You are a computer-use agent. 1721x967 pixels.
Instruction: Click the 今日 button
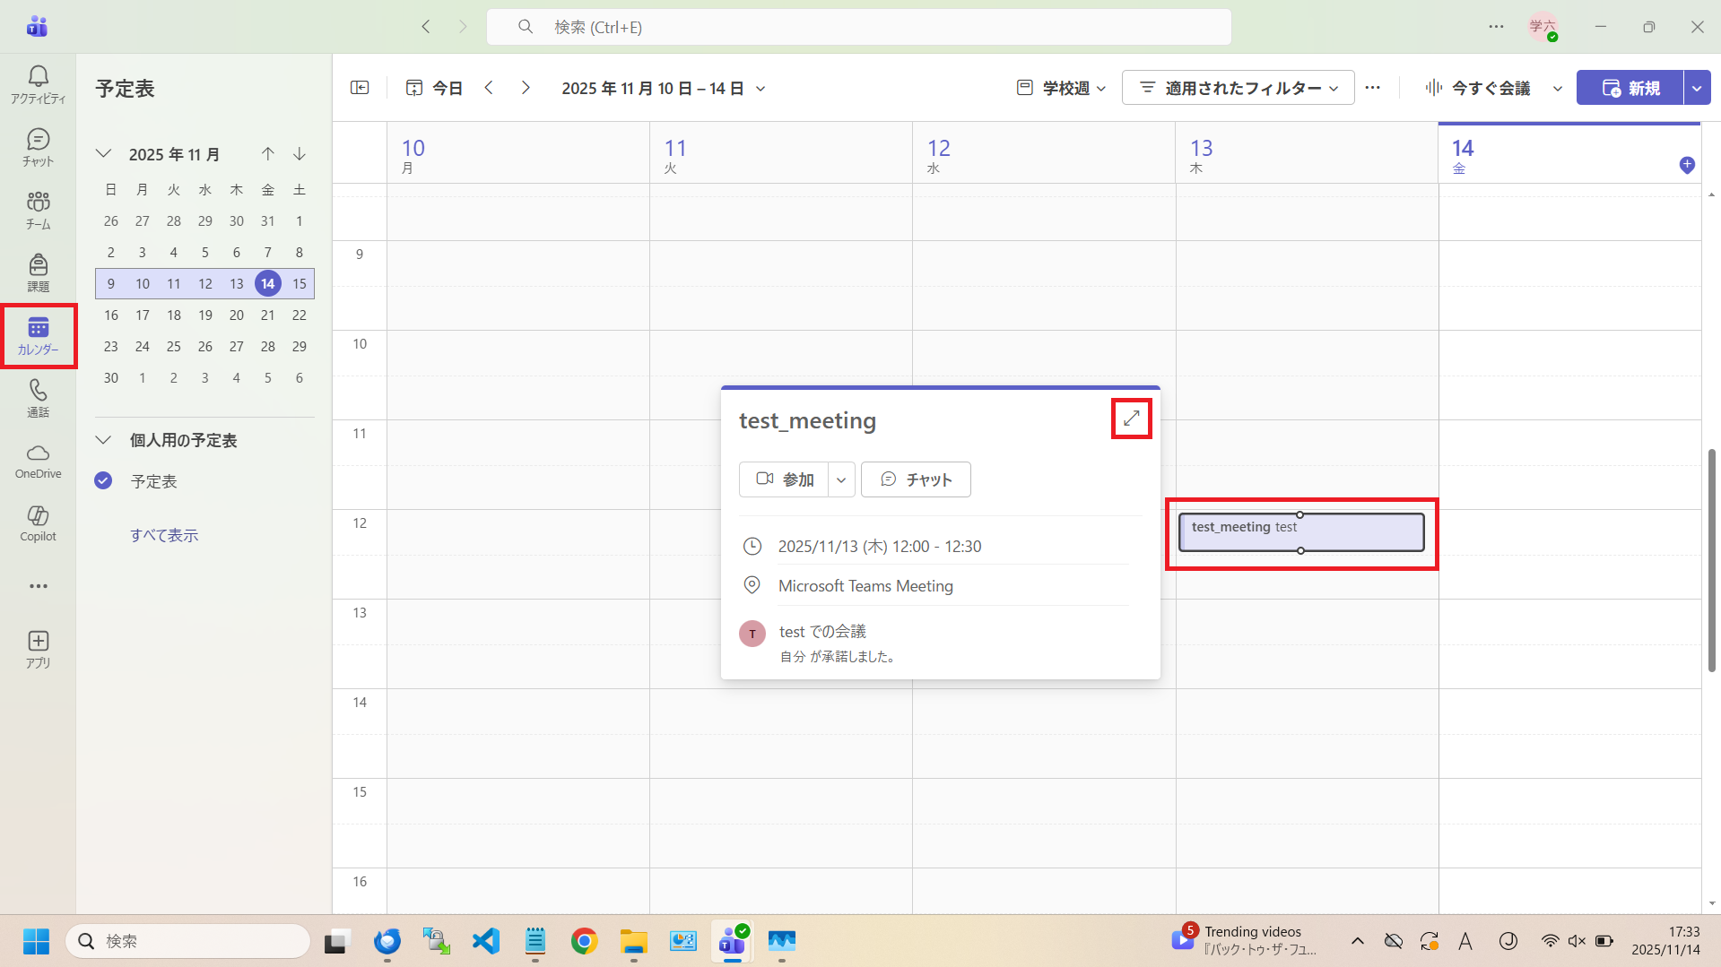[435, 88]
